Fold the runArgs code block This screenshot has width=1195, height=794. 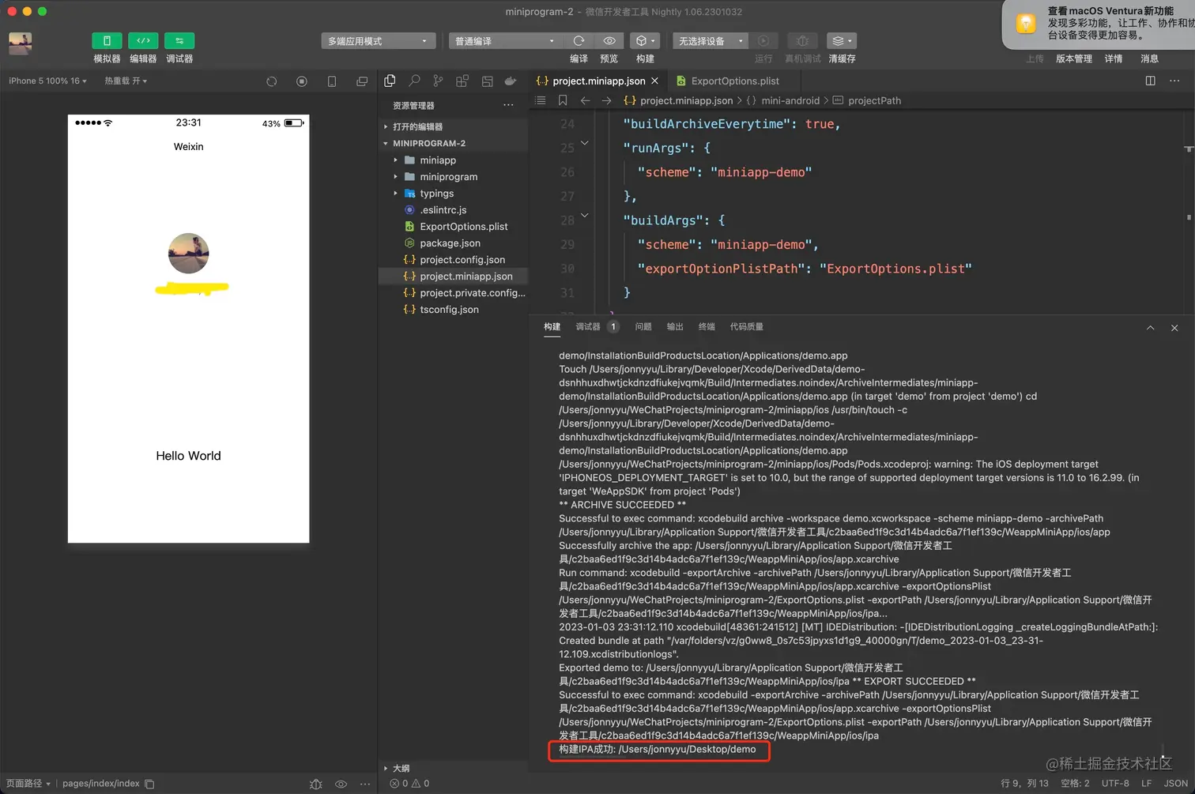pyautogui.click(x=585, y=143)
